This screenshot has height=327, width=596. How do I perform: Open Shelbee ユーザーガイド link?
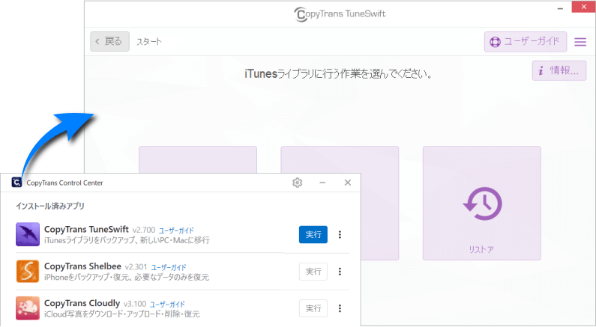pyautogui.click(x=169, y=267)
